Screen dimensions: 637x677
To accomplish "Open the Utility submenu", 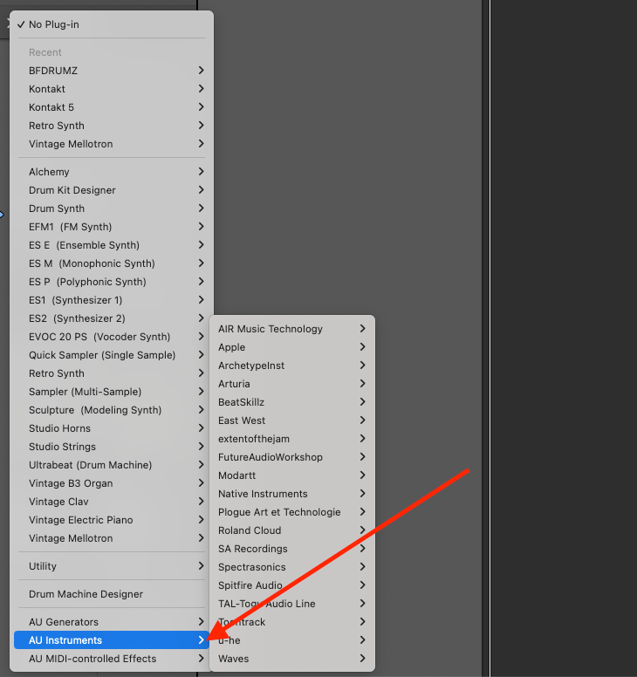I will click(112, 566).
